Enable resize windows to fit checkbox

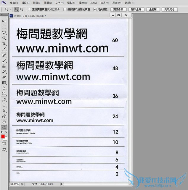(29, 9)
